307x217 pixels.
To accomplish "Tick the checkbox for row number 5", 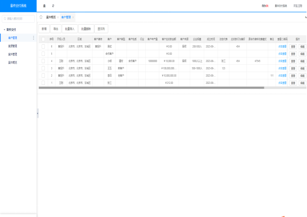I will [x=43, y=54].
